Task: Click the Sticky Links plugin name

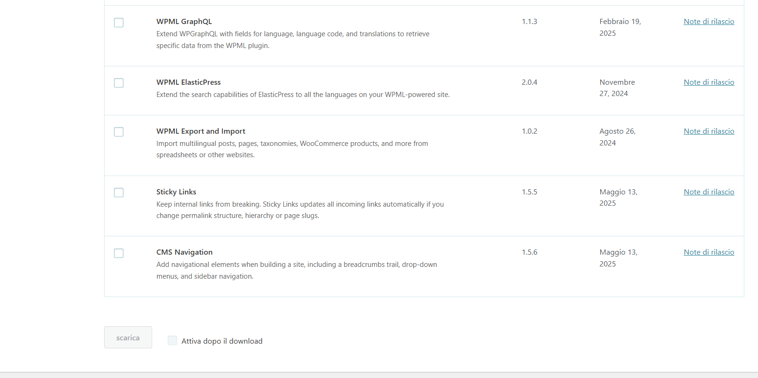Action: (176, 192)
